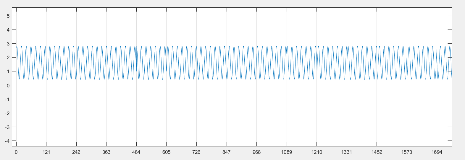The width and height of the screenshot is (465, 160).
Task: Click the x-axis tick label 484
Action: point(136,152)
